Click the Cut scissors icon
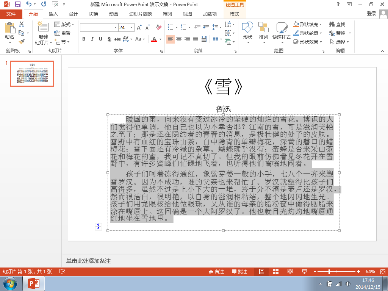Screen dimensions: 388x291 (x=22, y=24)
